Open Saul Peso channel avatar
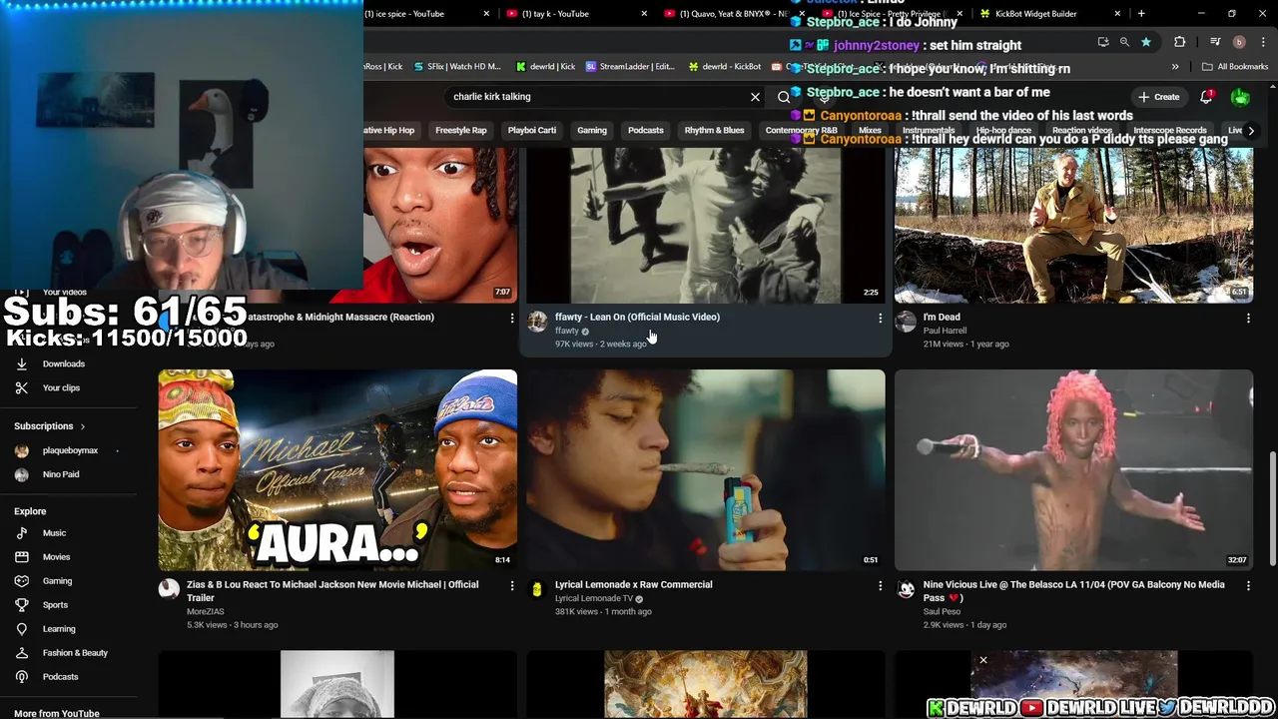The width and height of the screenshot is (1278, 719). pos(906,589)
